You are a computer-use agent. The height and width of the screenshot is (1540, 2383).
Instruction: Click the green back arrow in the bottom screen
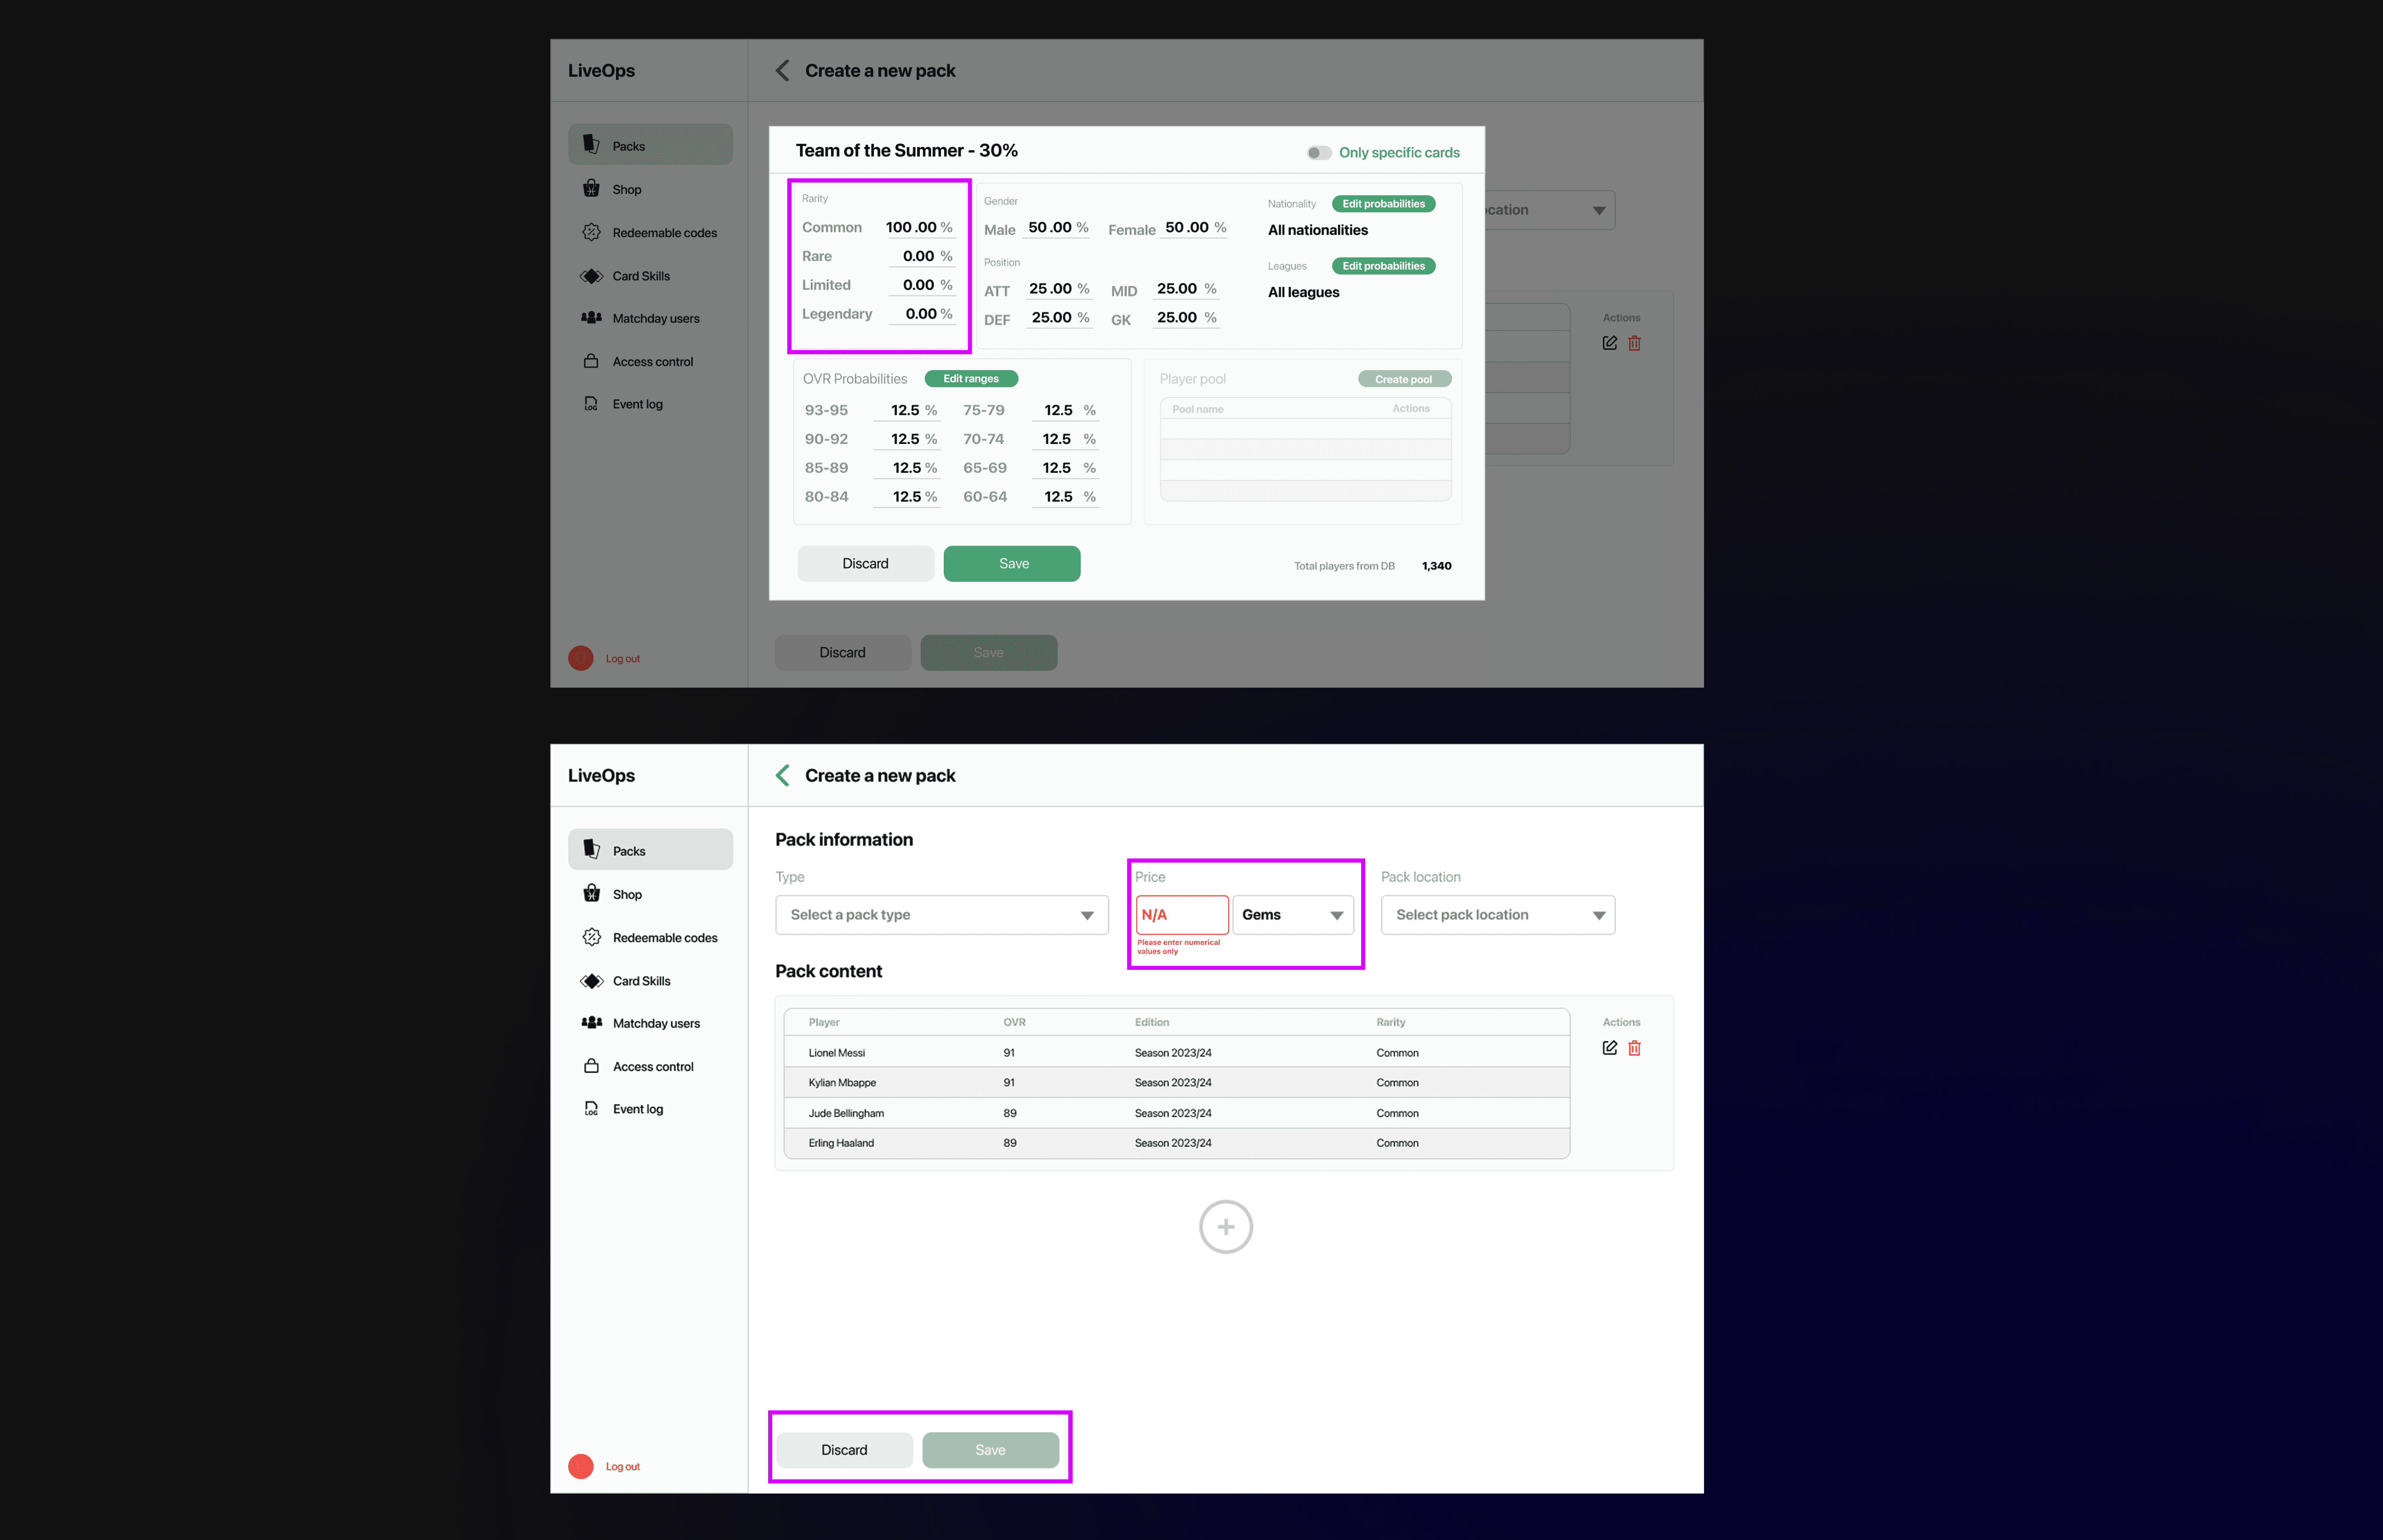[783, 775]
